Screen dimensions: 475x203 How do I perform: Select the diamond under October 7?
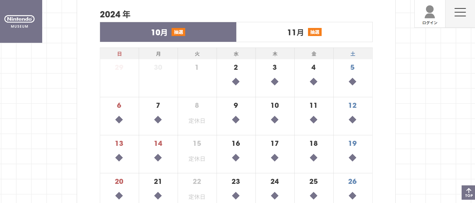pyautogui.click(x=158, y=120)
